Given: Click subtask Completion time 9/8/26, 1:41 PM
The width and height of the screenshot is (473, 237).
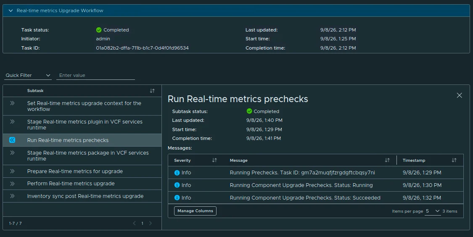Looking at the screenshot, I should (263, 138).
